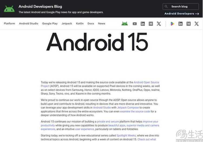The height and width of the screenshot is (142, 203).
Task: Open the Docs navigation item
Action: click(x=91, y=24)
